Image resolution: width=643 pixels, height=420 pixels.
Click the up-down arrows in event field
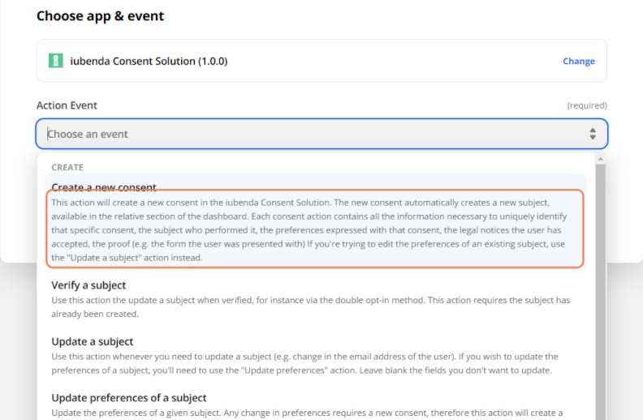(593, 135)
